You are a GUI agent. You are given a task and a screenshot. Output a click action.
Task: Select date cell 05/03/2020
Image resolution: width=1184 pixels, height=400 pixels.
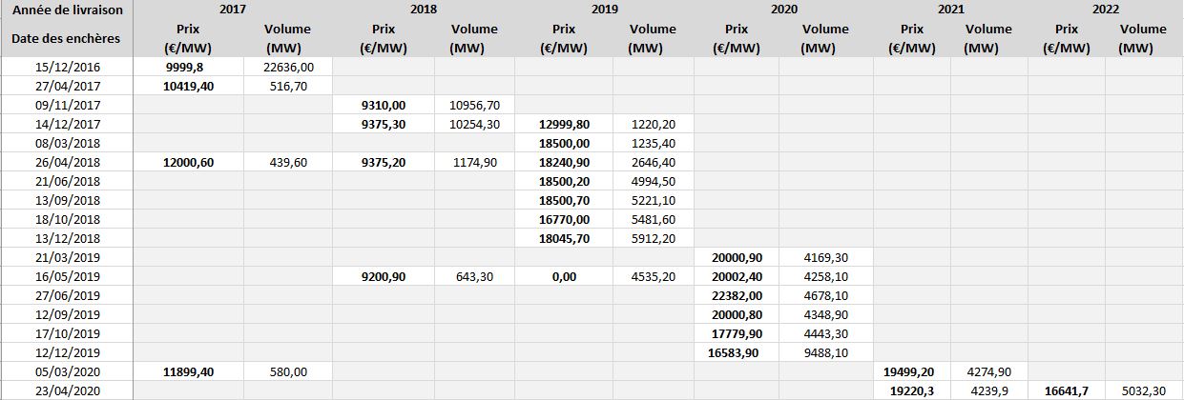[x=67, y=371]
